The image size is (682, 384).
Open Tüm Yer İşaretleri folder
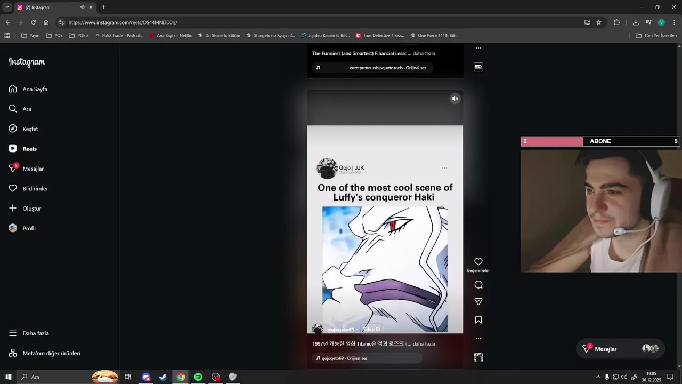pos(656,36)
